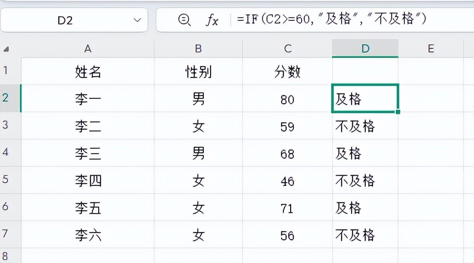Select column D header

coord(365,49)
